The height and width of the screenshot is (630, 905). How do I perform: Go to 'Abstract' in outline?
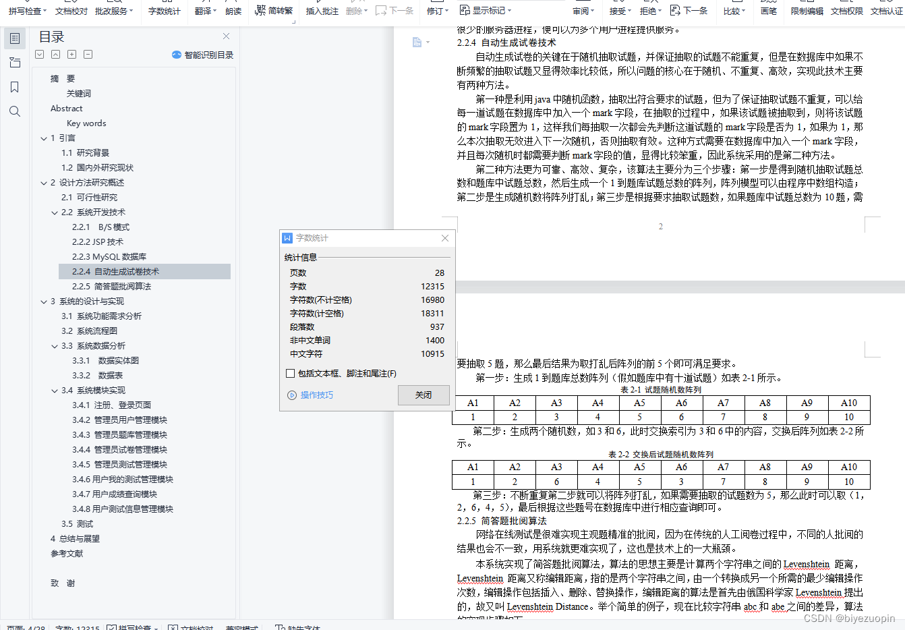click(x=66, y=109)
